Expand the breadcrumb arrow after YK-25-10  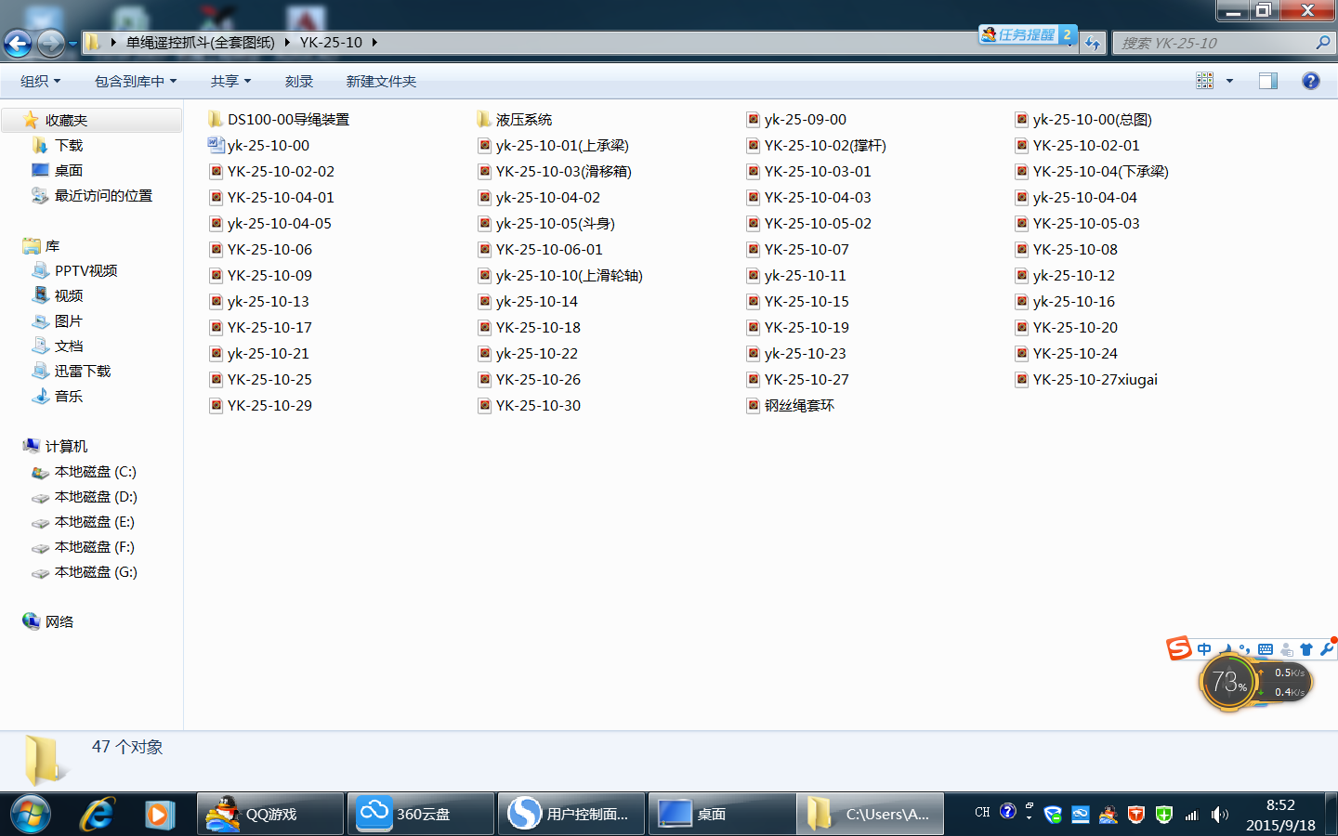(x=374, y=42)
